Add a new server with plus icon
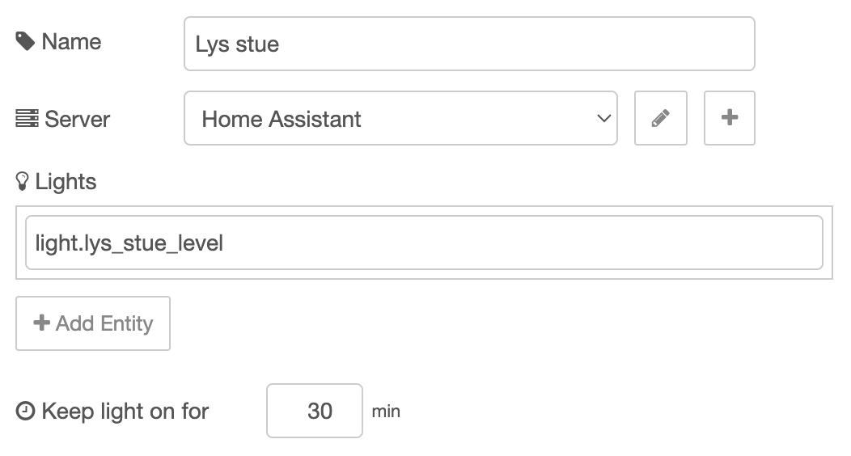 point(729,118)
